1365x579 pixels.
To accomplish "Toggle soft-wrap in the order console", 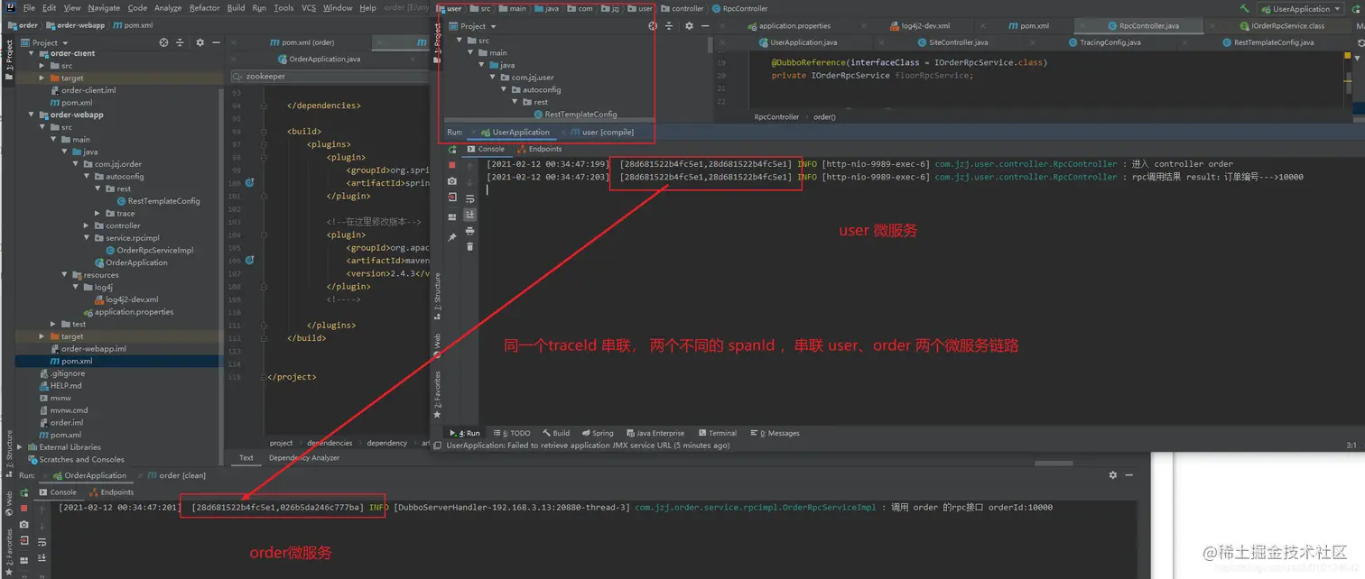I will tap(42, 542).
